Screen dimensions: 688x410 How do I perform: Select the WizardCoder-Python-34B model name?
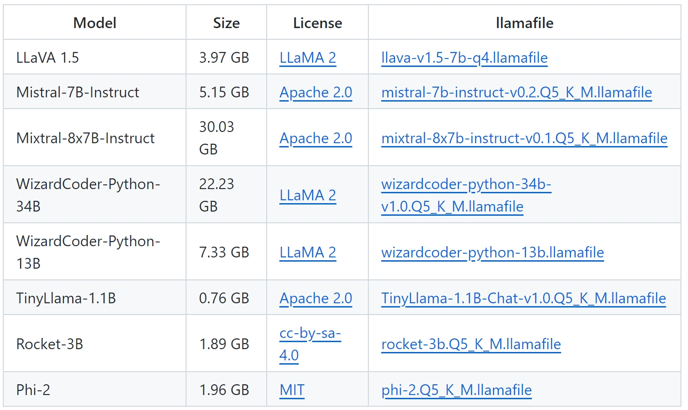(x=88, y=195)
